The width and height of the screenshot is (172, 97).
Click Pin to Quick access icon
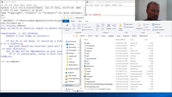pyautogui.click(x=67, y=26)
